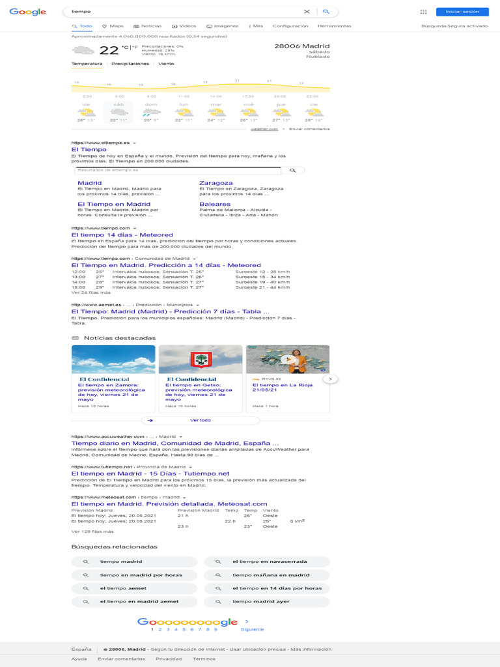Select the lun forecast day
The image size is (500, 667).
point(183,112)
